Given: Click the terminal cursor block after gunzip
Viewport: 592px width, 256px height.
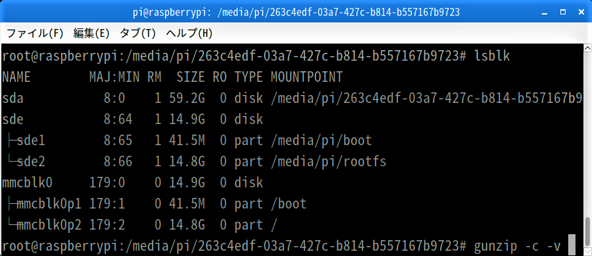Looking at the screenshot, I should (x=572, y=245).
